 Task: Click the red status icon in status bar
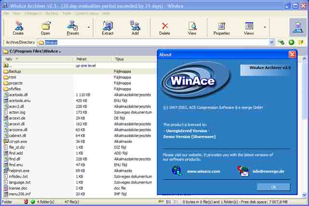[x=26, y=202]
